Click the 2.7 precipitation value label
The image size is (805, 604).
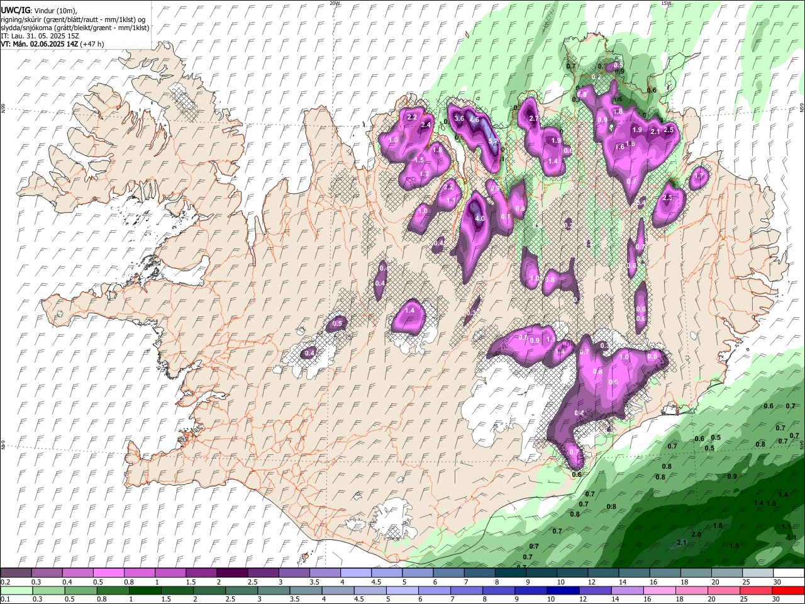pyautogui.click(x=534, y=118)
